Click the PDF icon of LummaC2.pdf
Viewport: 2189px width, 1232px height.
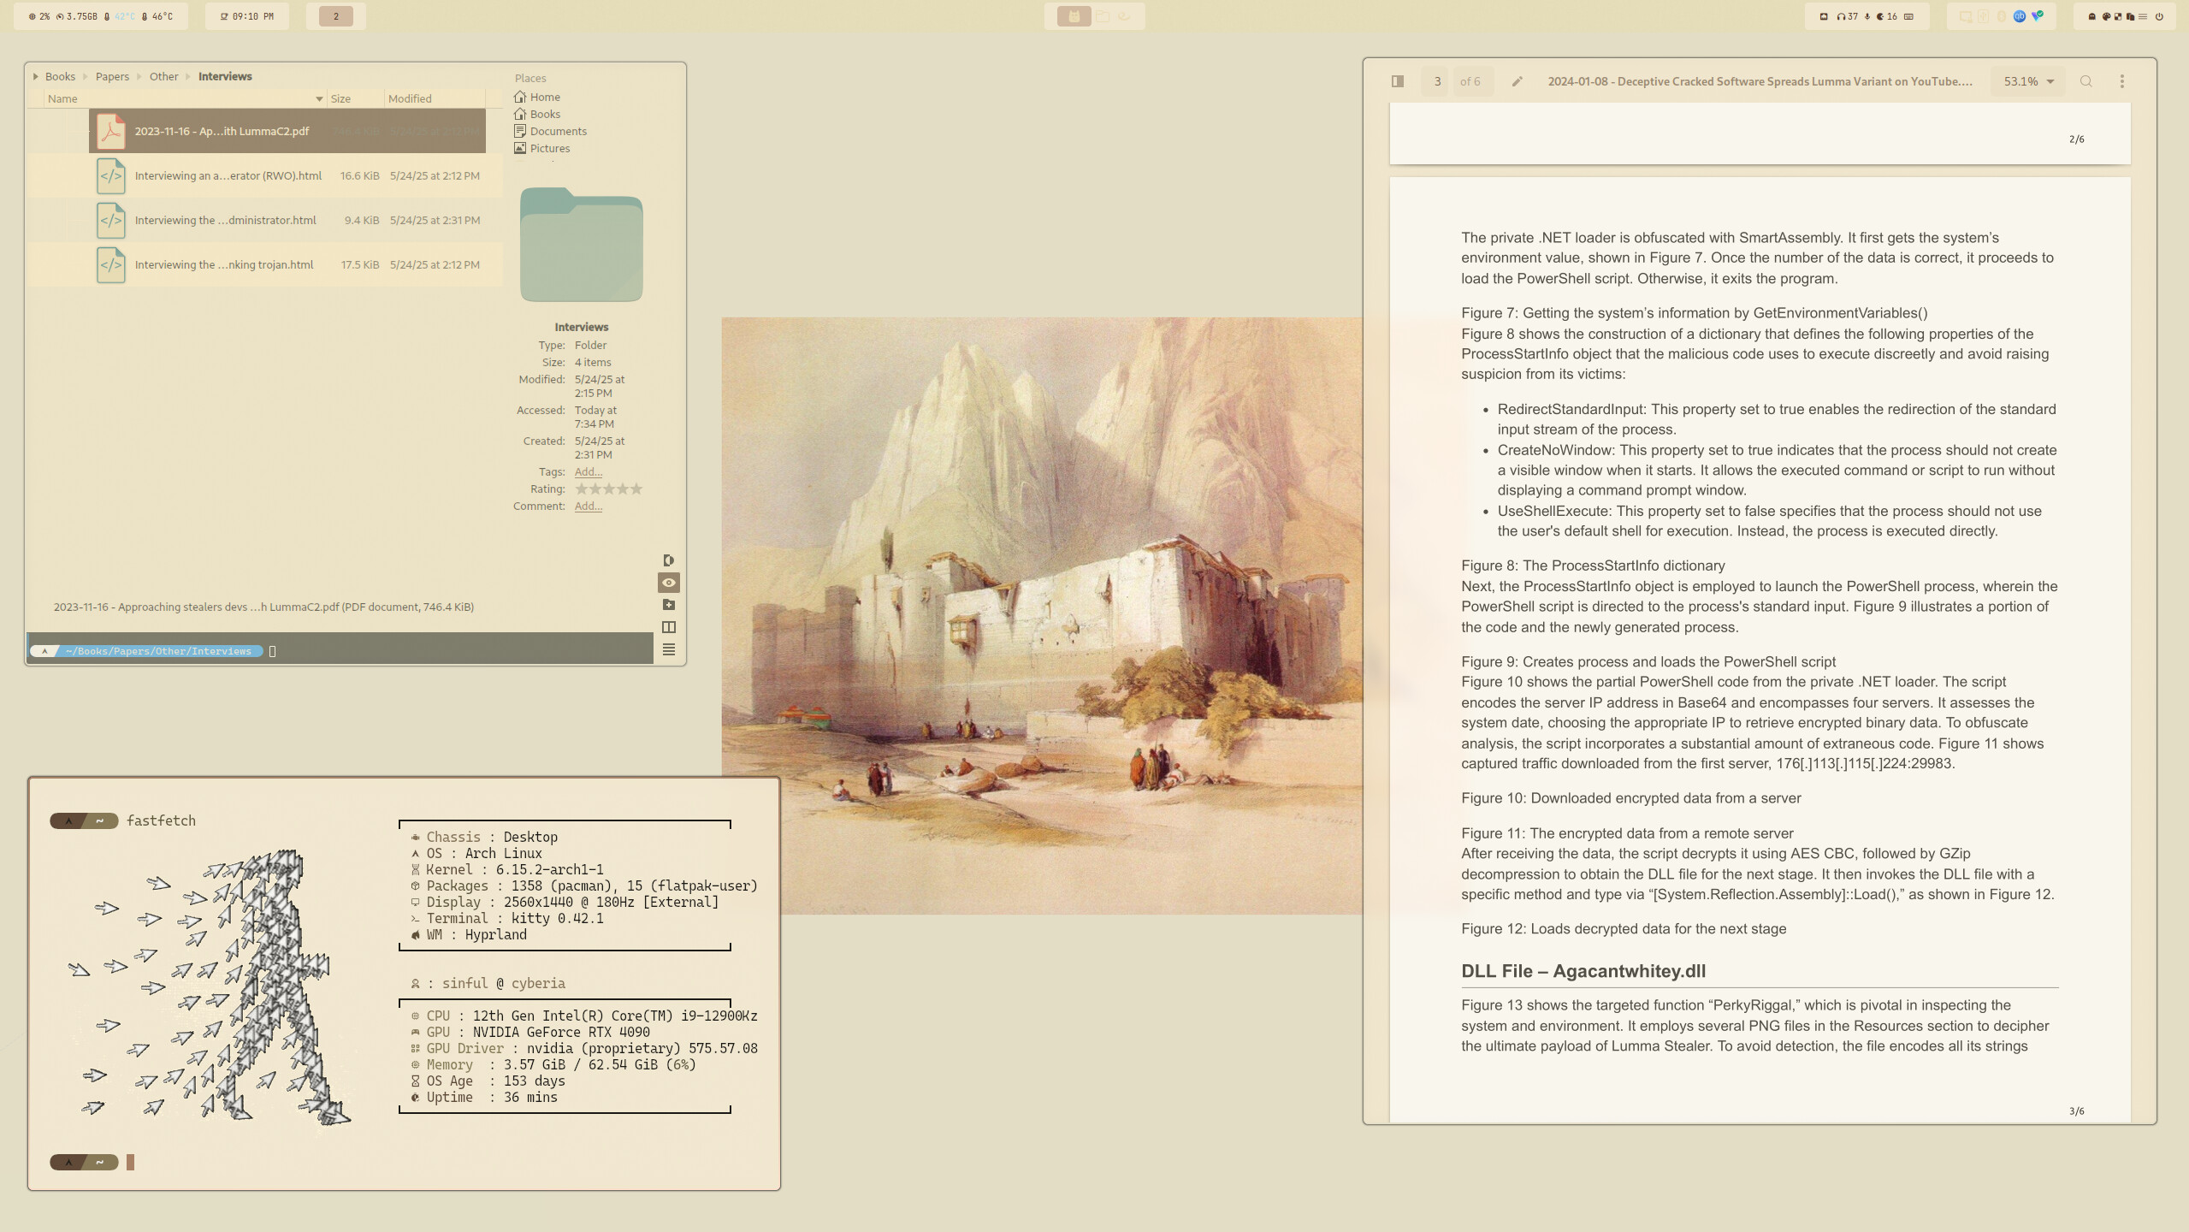pos(111,131)
